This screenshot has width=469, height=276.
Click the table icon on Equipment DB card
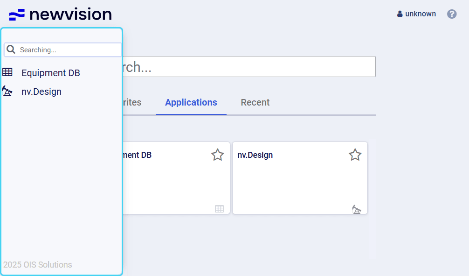click(x=219, y=209)
